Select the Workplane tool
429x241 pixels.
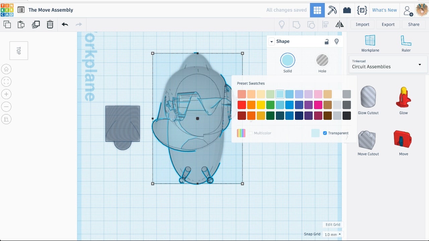[370, 44]
